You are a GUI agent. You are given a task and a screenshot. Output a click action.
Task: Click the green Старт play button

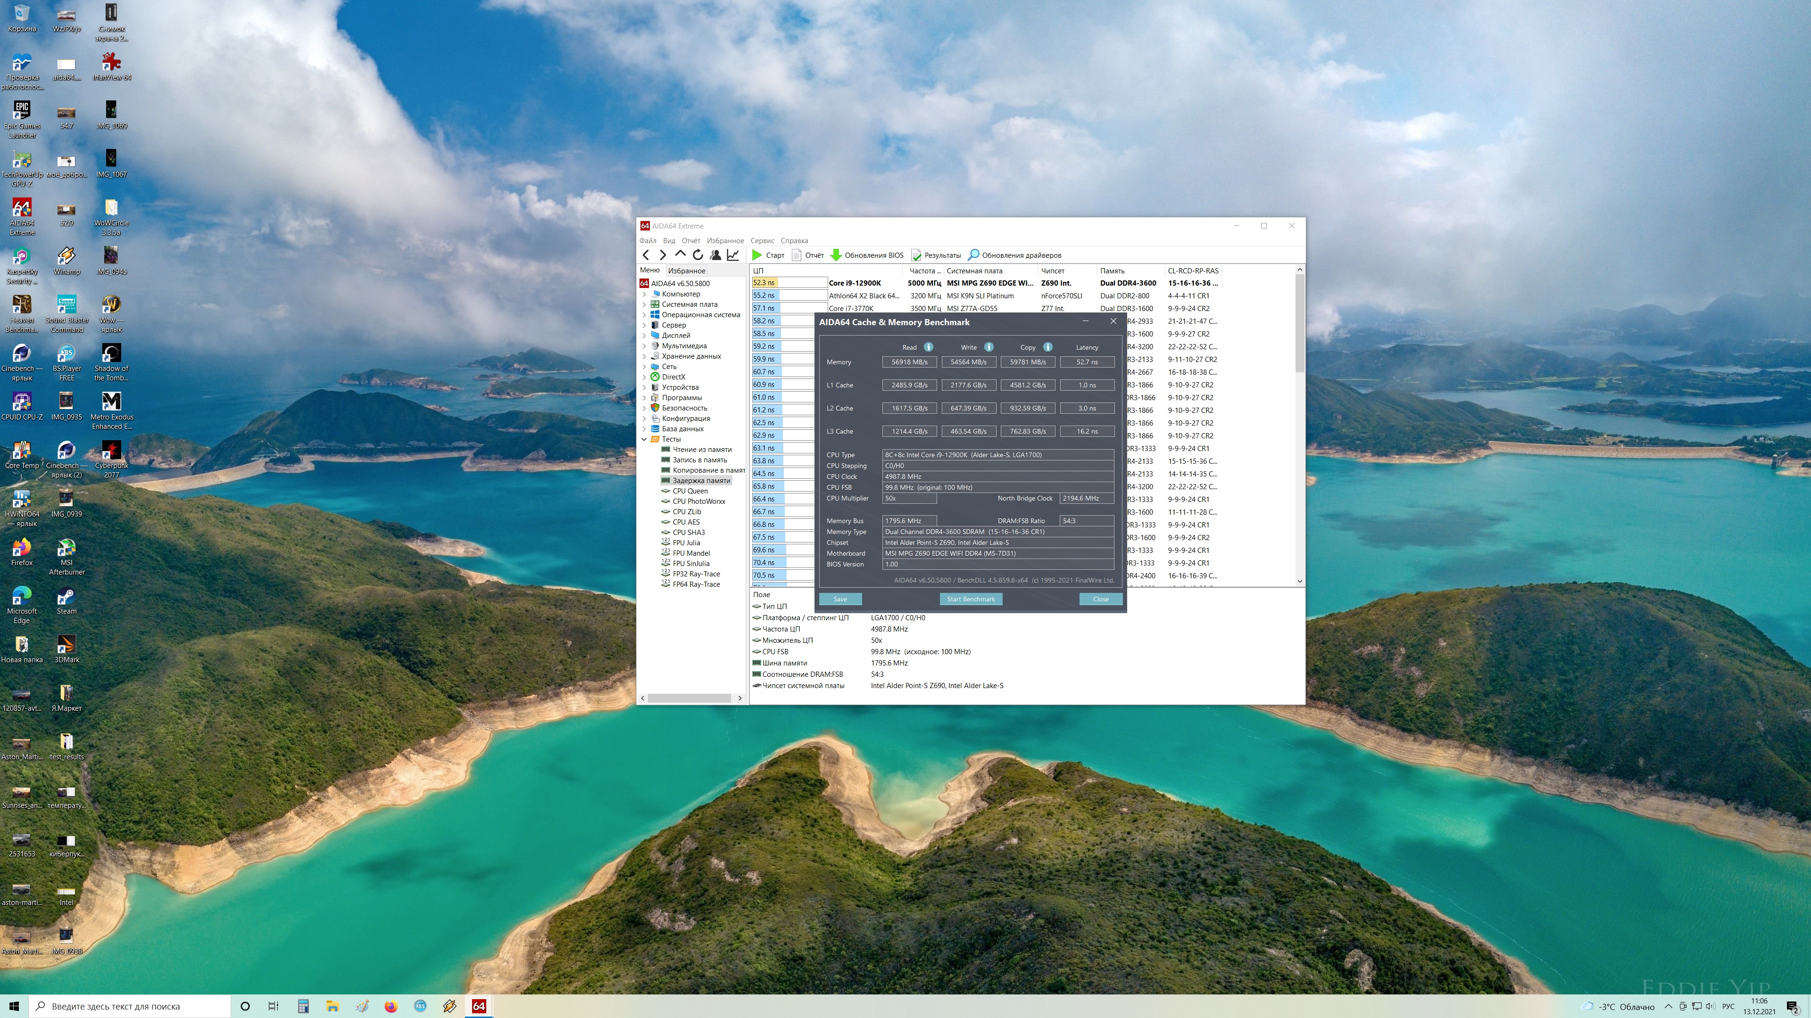[x=768, y=255]
